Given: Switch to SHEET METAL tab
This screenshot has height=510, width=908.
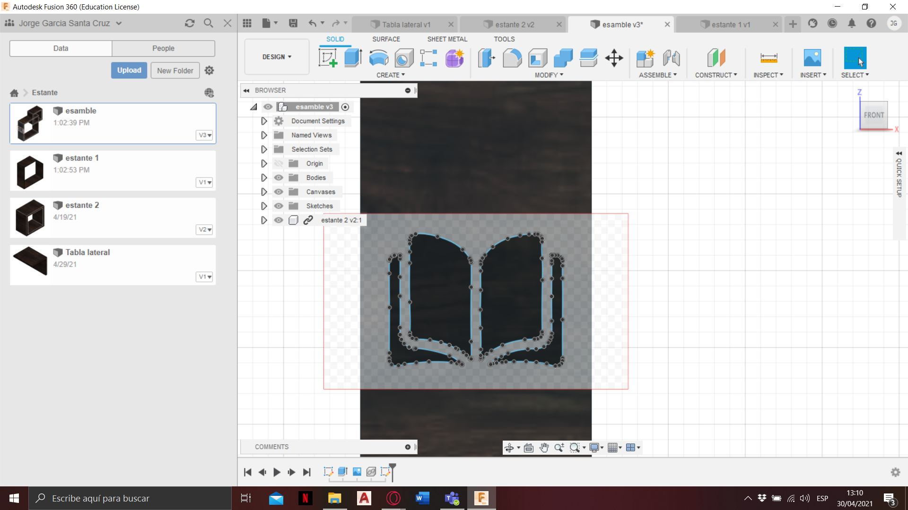Looking at the screenshot, I should [x=446, y=39].
